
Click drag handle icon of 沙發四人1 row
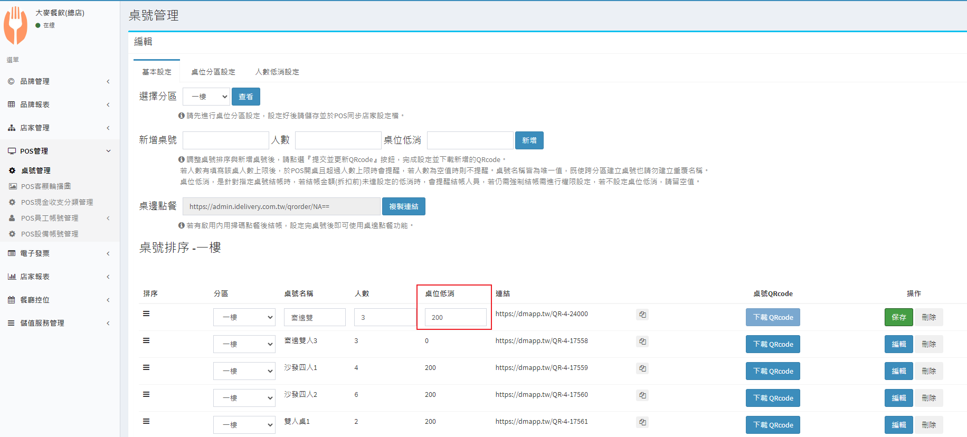point(146,367)
